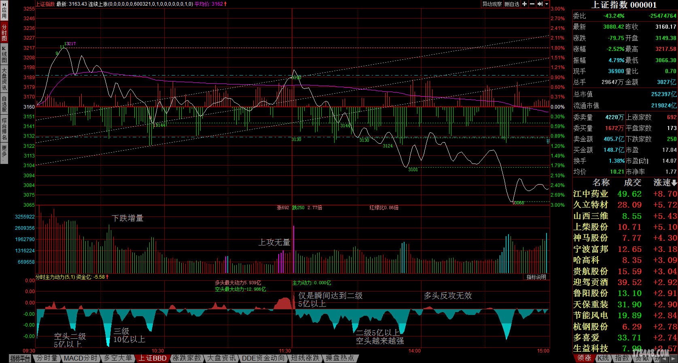Click the 流通市值 value 219024亿
Viewport: 678px width, 363px height.
point(664,105)
